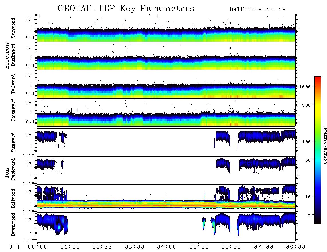This screenshot has width=327, height=252.
Task: Click the Electron Sunward spectrogram band
Action: (x=166, y=35)
